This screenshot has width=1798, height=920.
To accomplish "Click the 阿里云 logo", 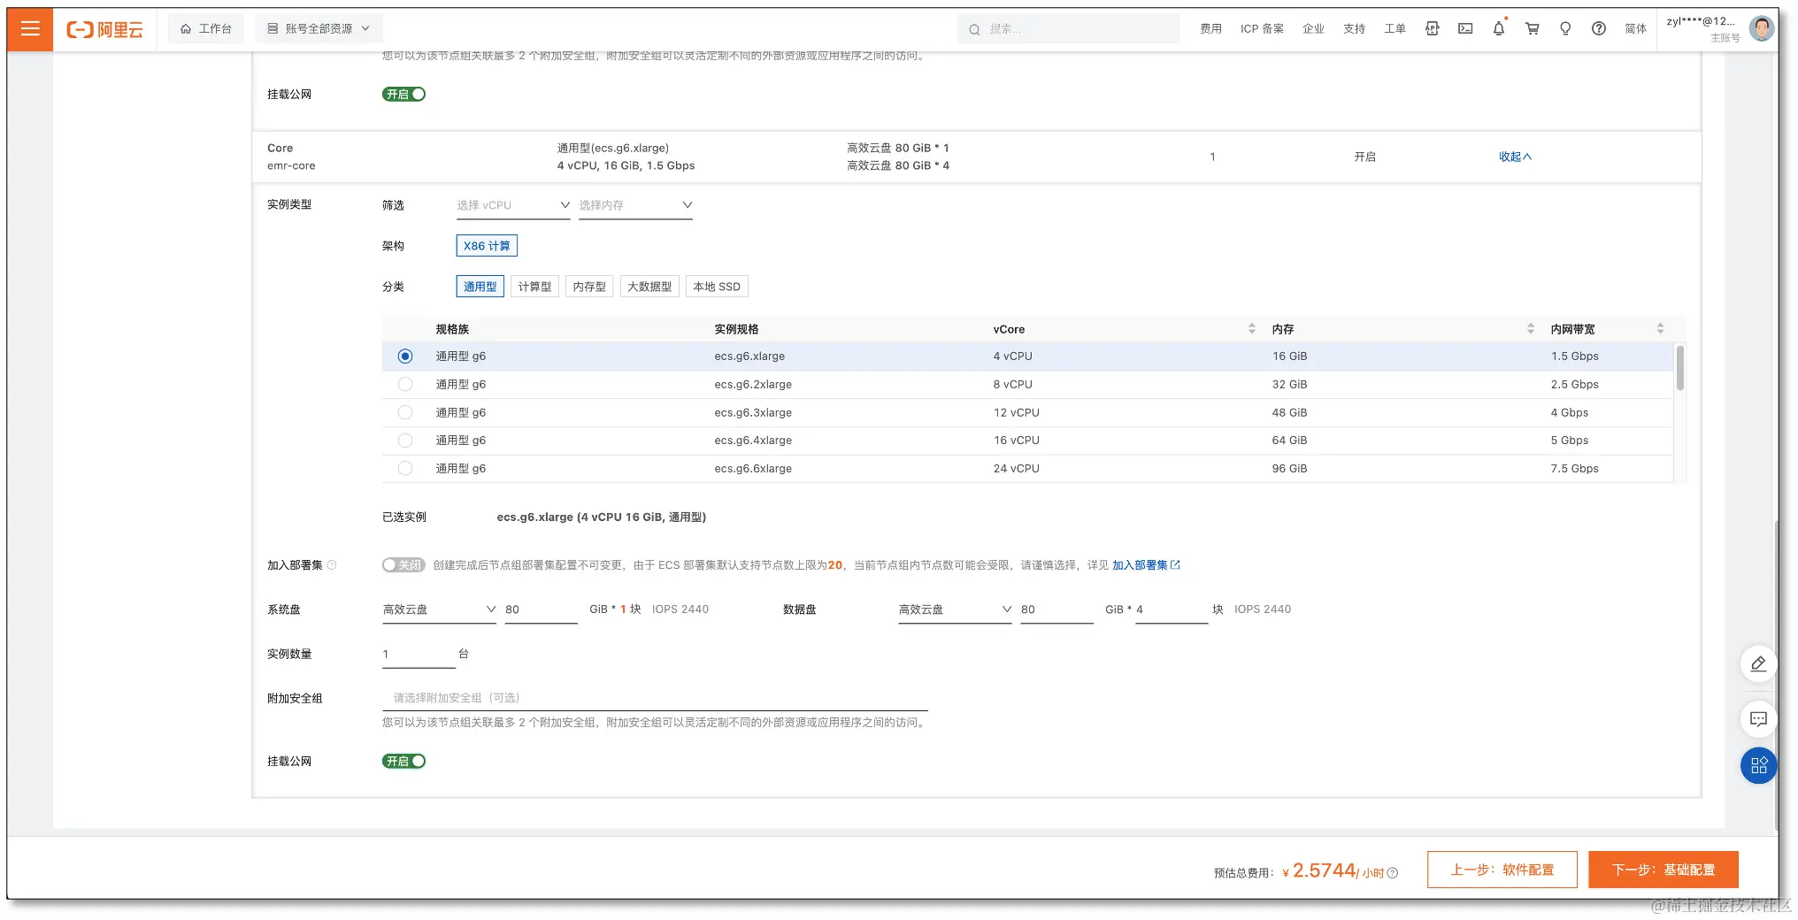I will pos(104,29).
